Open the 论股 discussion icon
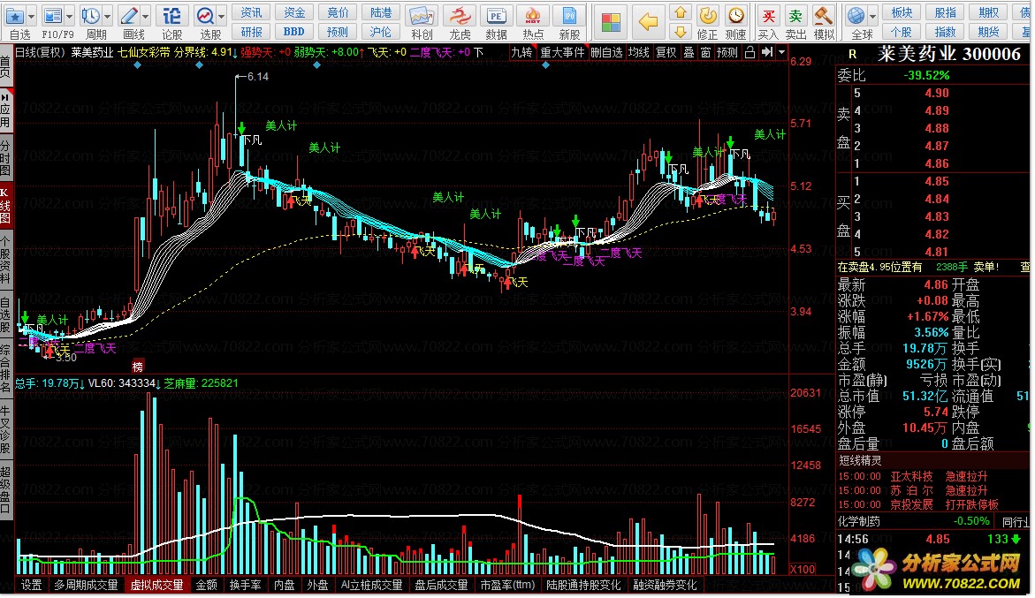This screenshot has width=1035, height=598. (171, 17)
